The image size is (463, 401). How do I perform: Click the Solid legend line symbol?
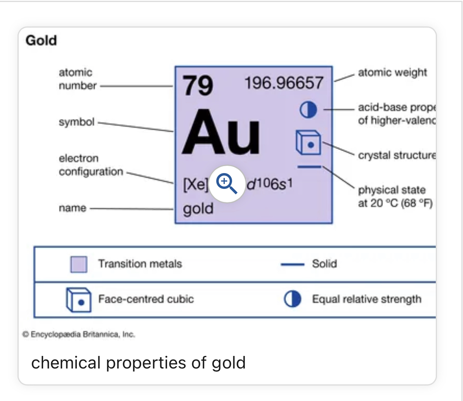point(292,264)
